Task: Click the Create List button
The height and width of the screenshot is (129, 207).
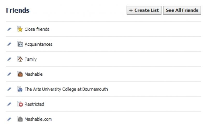Action: [x=144, y=10]
